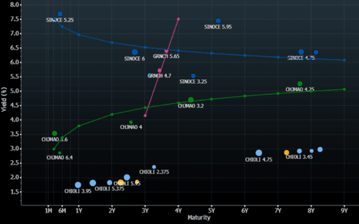Viewport: 359px width, 224px height.
Task: Click the blue curve node at 6Y
Action: click(x=245, y=55)
